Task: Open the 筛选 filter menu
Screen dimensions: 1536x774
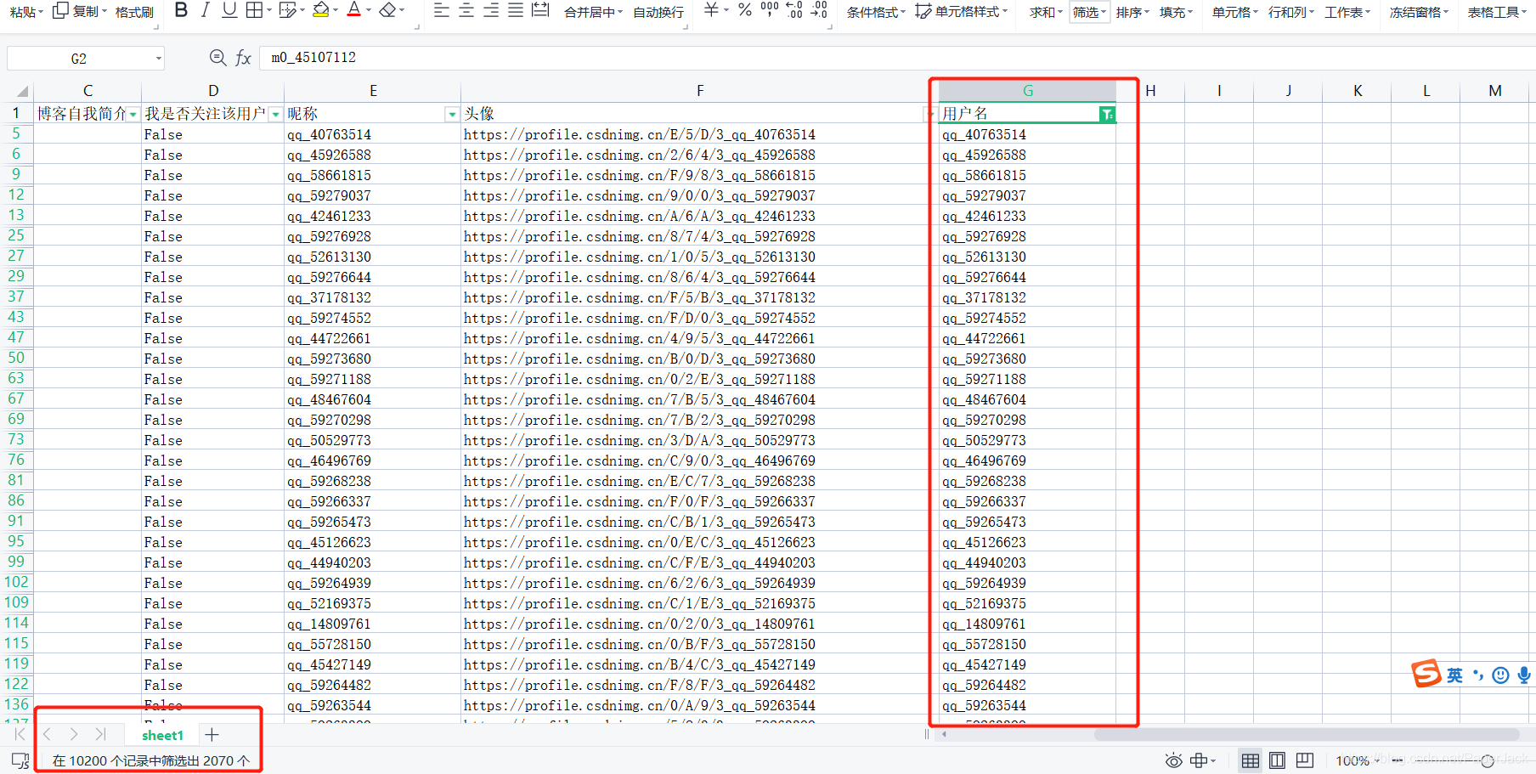Action: pyautogui.click(x=1089, y=13)
